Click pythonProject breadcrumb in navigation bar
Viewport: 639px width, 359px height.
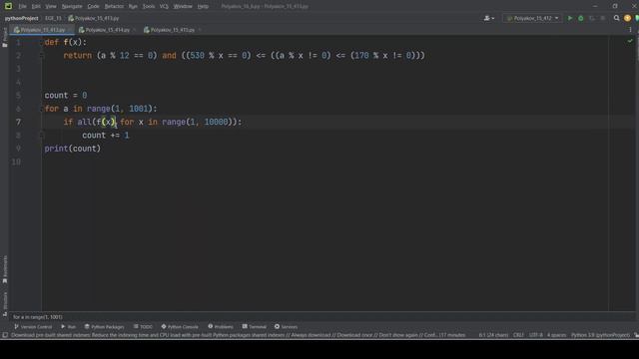22,18
